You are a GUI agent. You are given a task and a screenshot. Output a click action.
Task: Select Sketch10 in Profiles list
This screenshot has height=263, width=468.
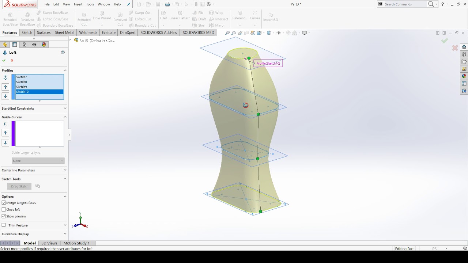click(x=39, y=92)
